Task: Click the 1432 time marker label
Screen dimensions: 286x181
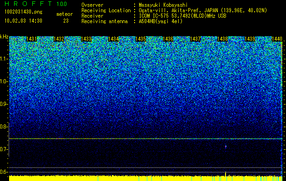Action: [59, 39]
